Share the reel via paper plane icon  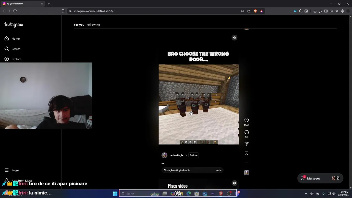click(x=246, y=144)
